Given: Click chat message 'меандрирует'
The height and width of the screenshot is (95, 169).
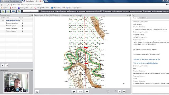Looking at the screenshot, I should tap(138, 24).
